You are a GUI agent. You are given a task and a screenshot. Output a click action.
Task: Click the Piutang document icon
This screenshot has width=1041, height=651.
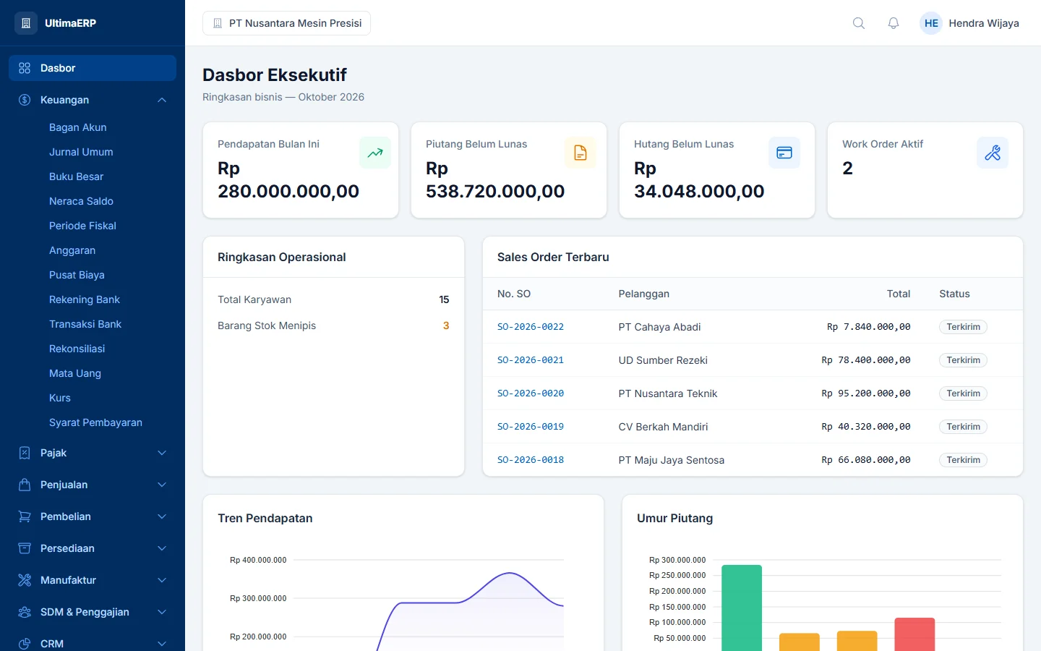[581, 153]
